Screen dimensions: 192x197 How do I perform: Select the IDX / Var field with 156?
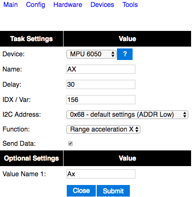pyautogui.click(x=101, y=100)
